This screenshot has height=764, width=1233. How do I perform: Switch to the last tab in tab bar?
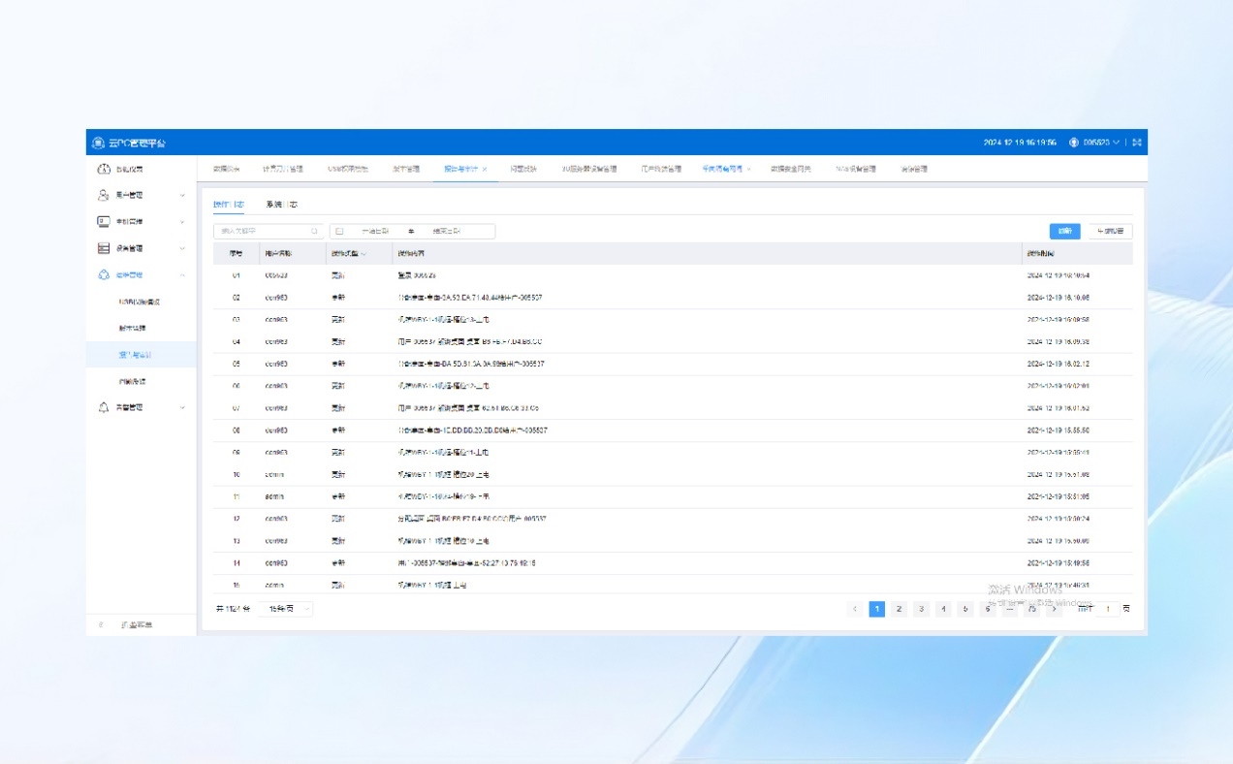coord(913,169)
